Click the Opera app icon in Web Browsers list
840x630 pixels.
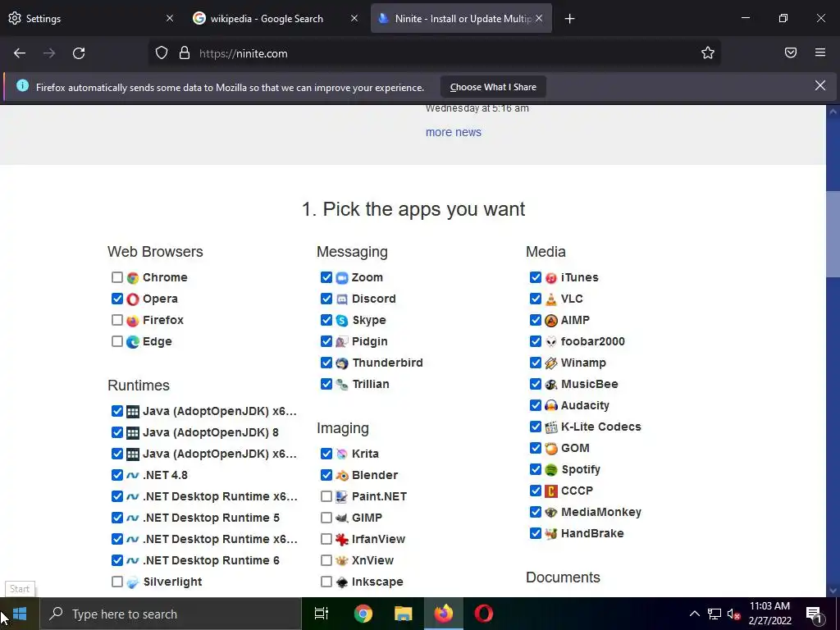[133, 299]
